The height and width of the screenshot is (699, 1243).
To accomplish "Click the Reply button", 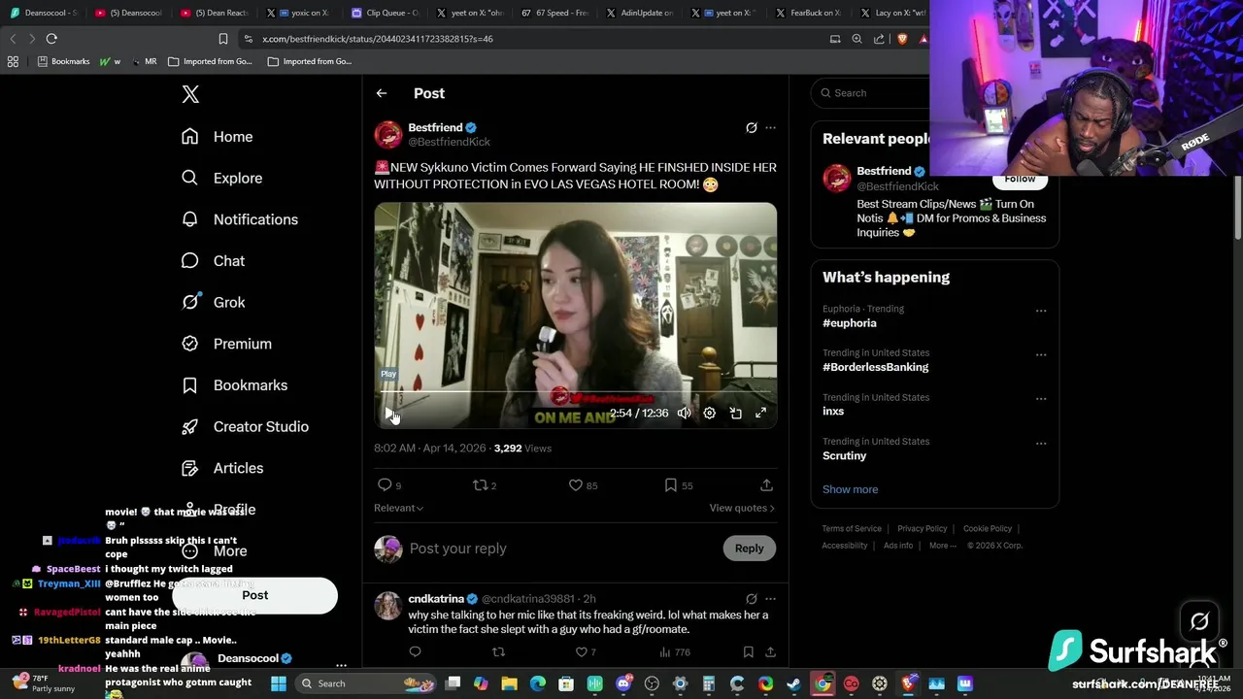I will [749, 549].
